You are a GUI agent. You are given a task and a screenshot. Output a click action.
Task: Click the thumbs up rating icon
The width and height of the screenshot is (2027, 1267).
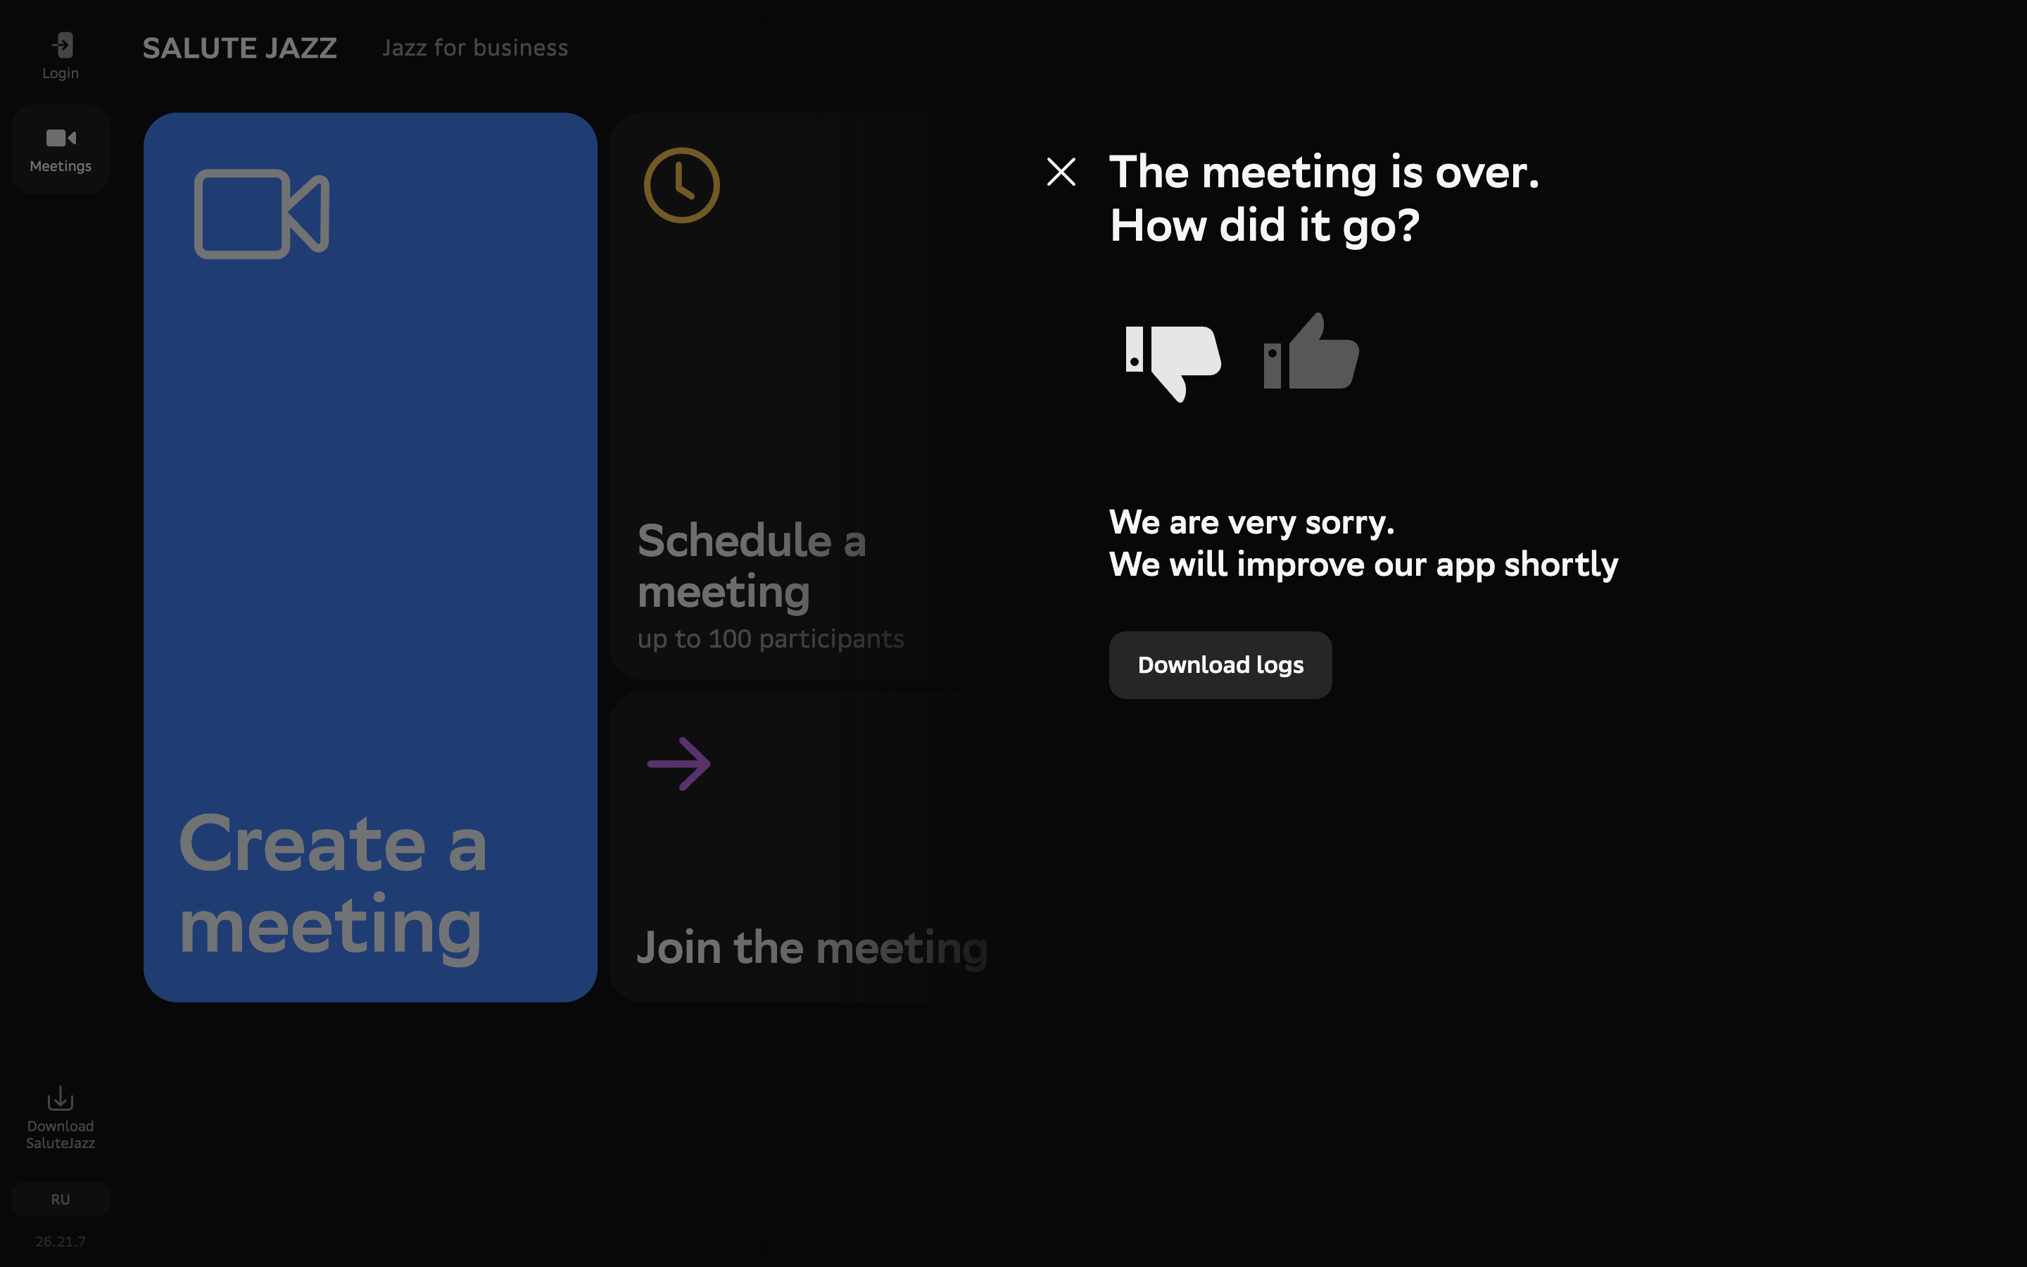click(x=1311, y=351)
